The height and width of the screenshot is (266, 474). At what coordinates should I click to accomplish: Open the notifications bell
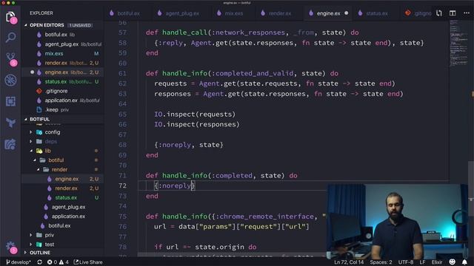(x=464, y=262)
